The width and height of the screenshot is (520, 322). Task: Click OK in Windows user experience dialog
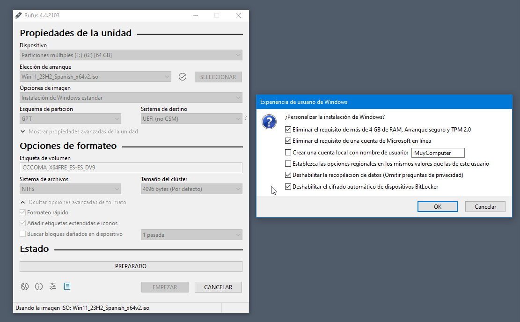(x=438, y=206)
